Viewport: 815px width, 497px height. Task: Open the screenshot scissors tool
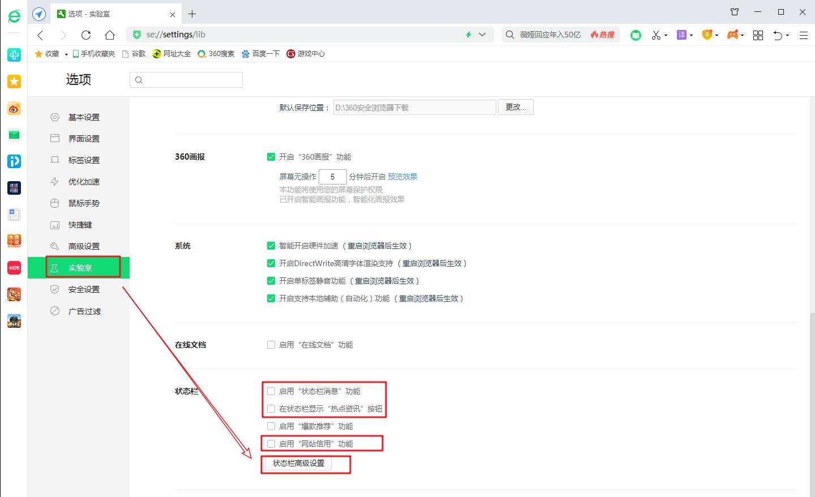pyautogui.click(x=656, y=35)
